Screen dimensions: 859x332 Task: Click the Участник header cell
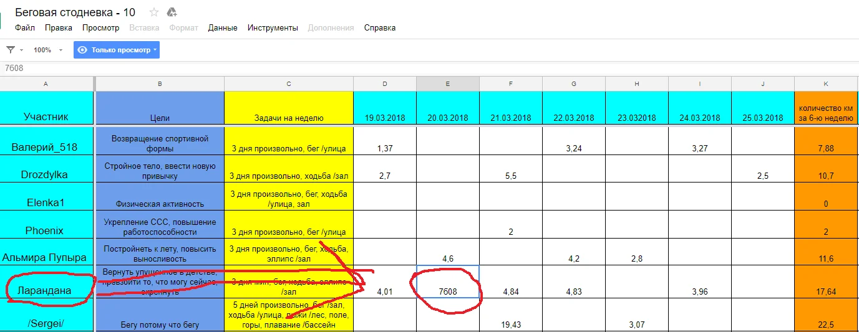point(47,108)
